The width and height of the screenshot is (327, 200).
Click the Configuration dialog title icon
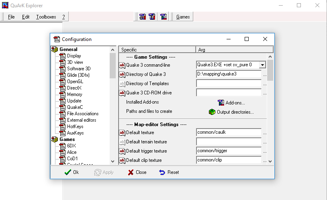[57, 39]
